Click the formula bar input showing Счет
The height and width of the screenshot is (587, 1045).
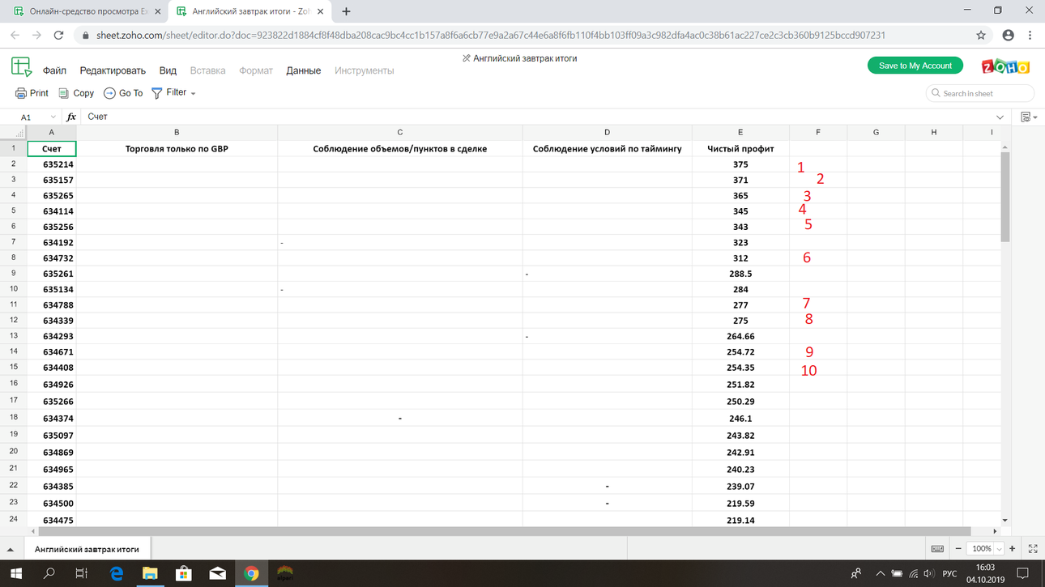tap(535, 117)
